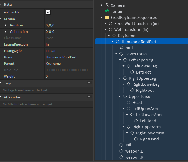Toggle the Archivable checkbox
Viewport: 188px width, 162px height.
click(x=48, y=12)
